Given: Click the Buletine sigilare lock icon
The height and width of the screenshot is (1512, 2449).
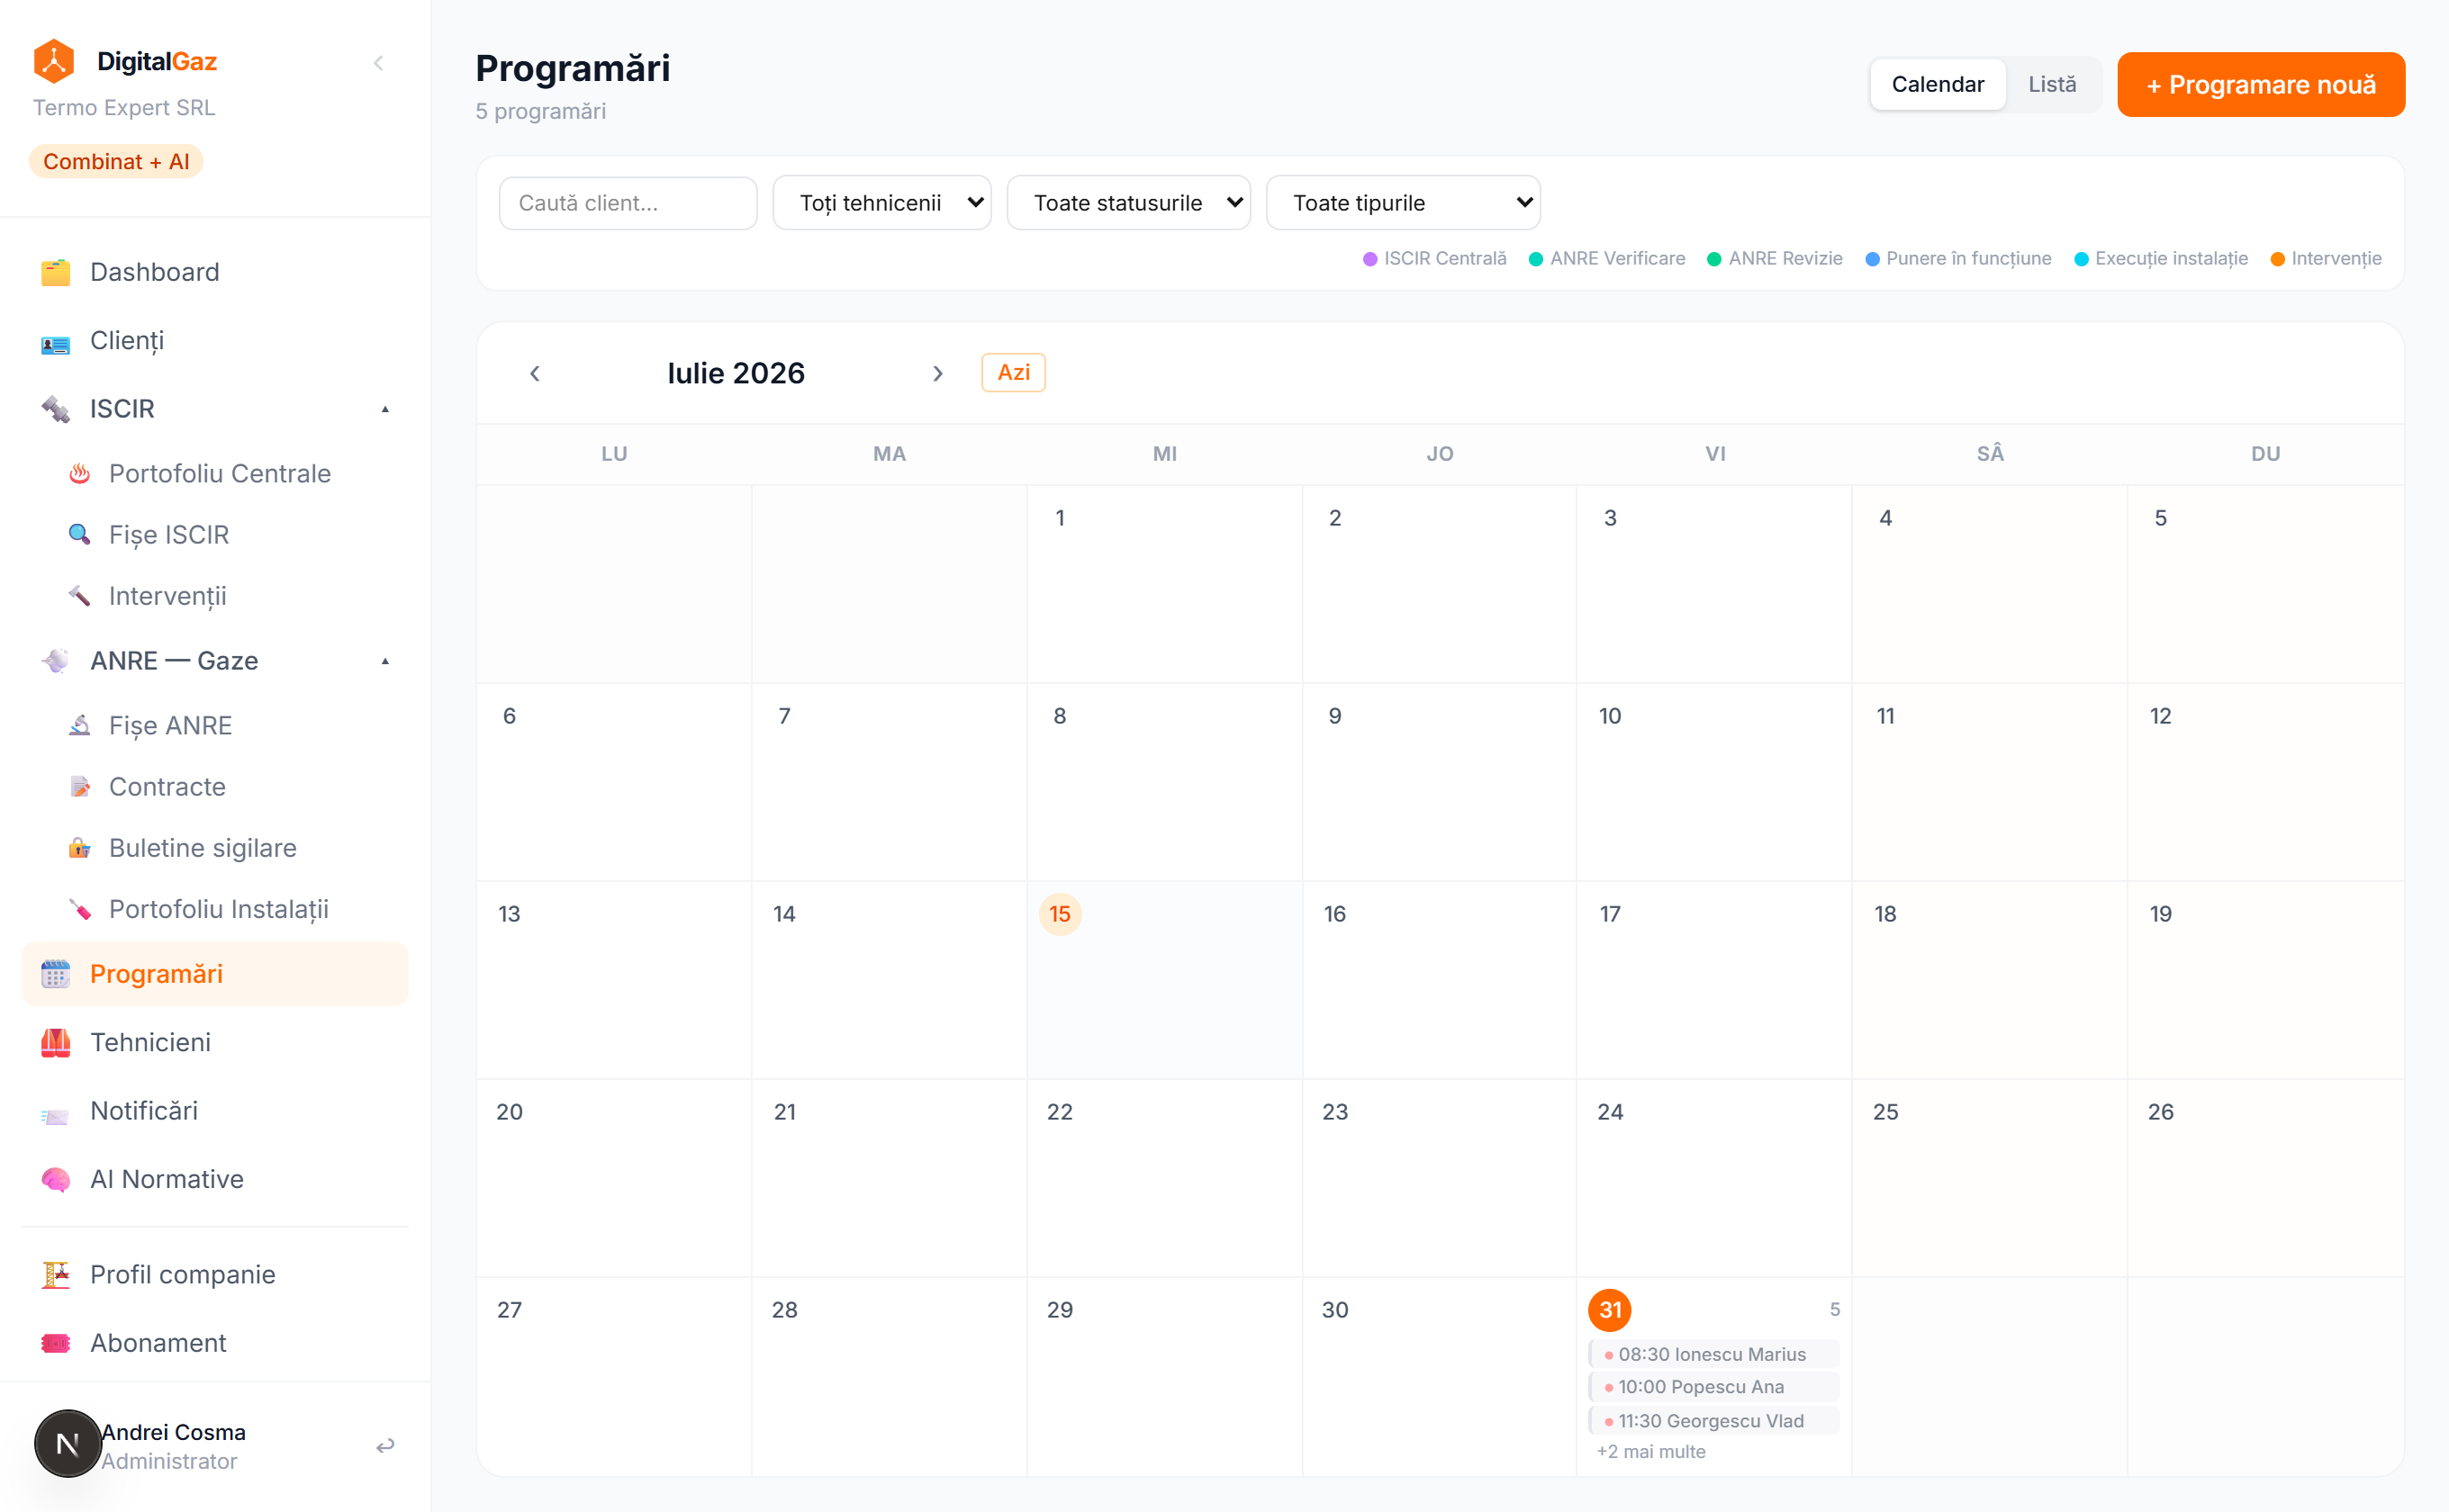Looking at the screenshot, I should 80,848.
